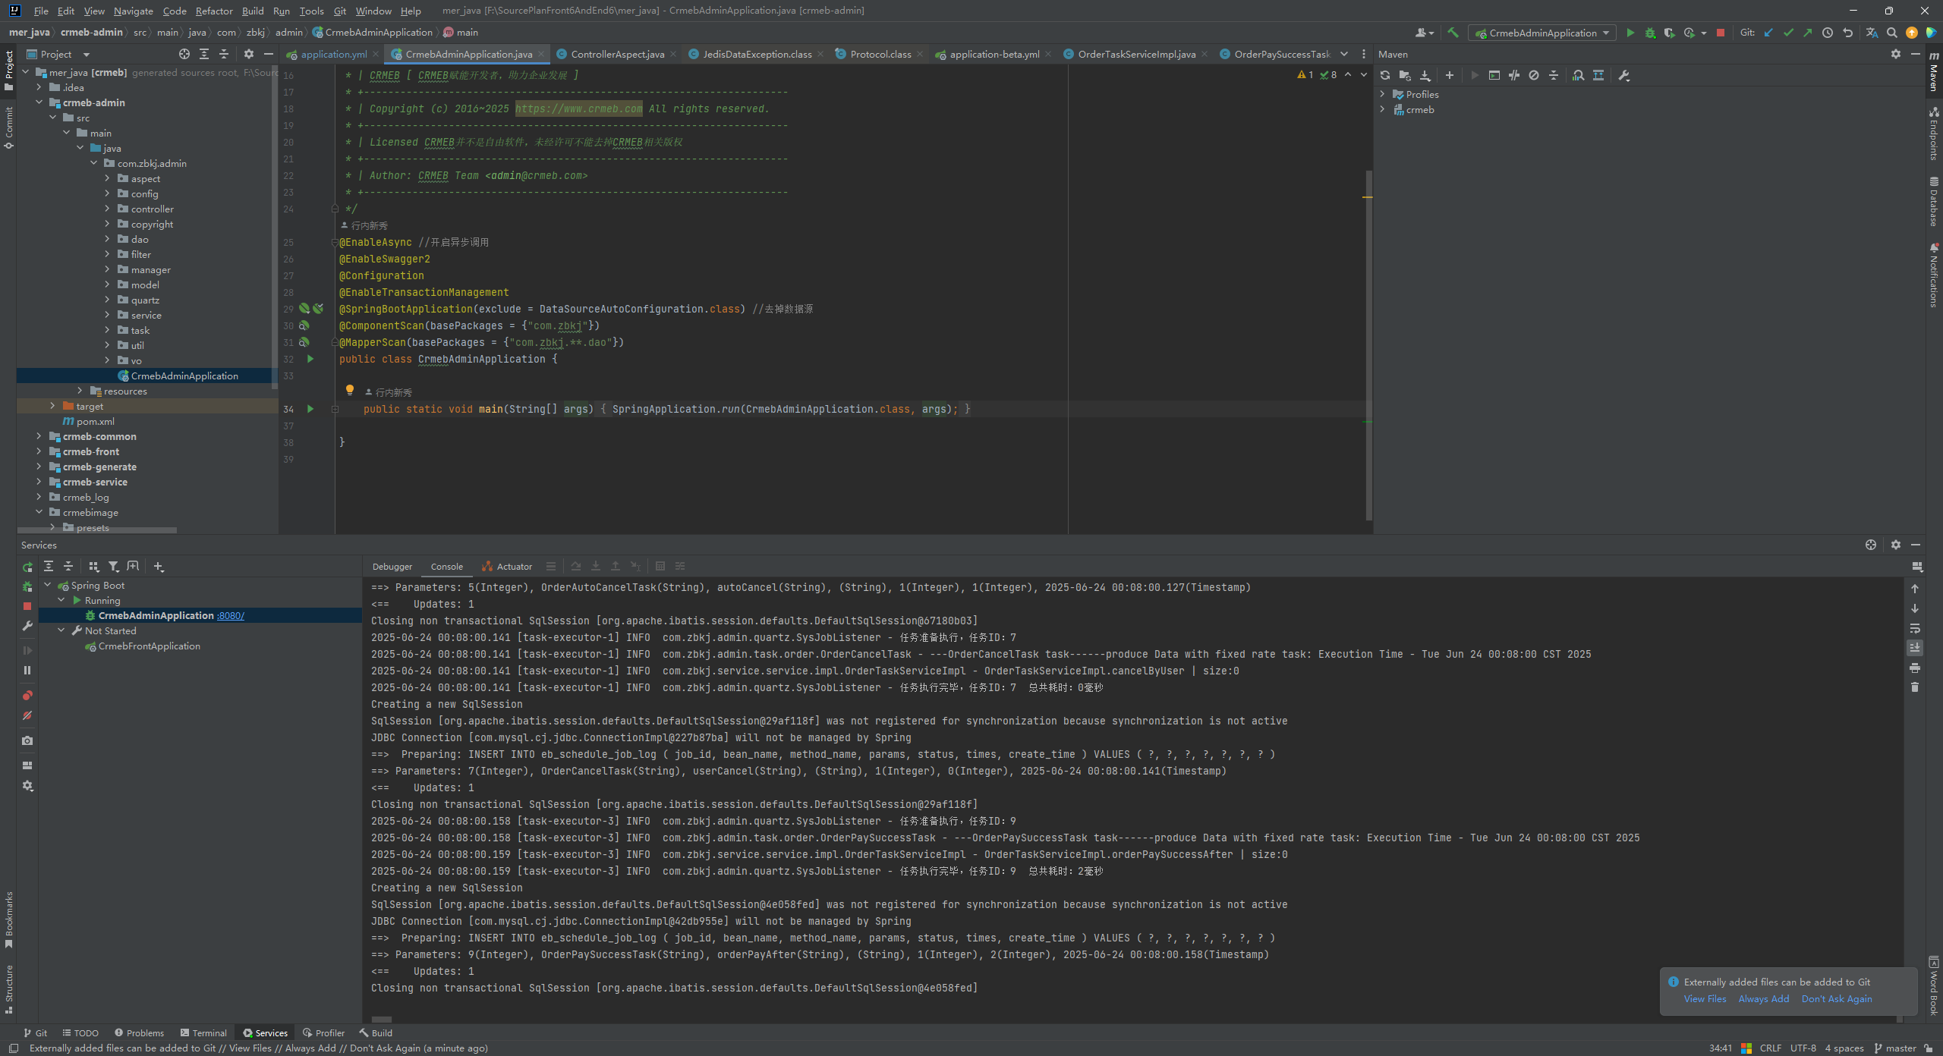Open the Translate plugin icon
1943x1056 pixels.
[x=1872, y=33]
